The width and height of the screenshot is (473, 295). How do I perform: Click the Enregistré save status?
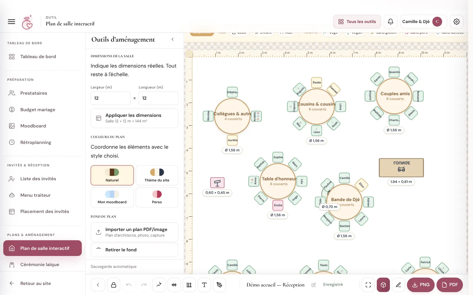pos(333,285)
